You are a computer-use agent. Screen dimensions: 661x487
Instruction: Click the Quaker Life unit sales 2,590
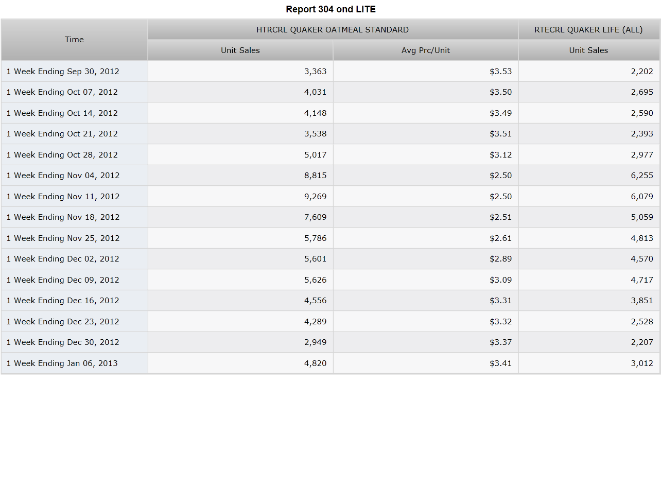(x=642, y=113)
